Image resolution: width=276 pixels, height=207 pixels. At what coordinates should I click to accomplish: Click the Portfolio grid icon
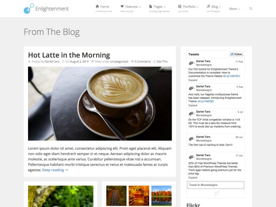pos(180,6)
